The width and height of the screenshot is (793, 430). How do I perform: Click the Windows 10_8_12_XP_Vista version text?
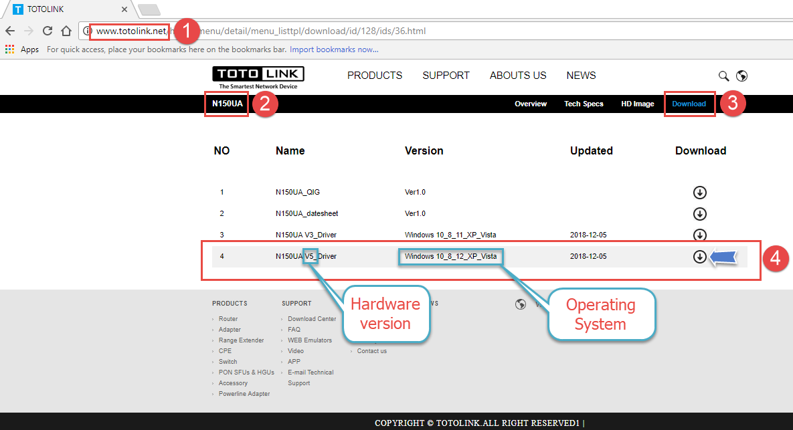[450, 256]
